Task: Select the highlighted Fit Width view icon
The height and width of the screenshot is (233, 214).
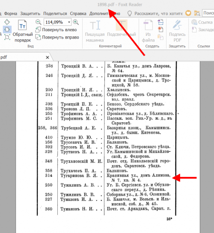Action: click(7, 29)
